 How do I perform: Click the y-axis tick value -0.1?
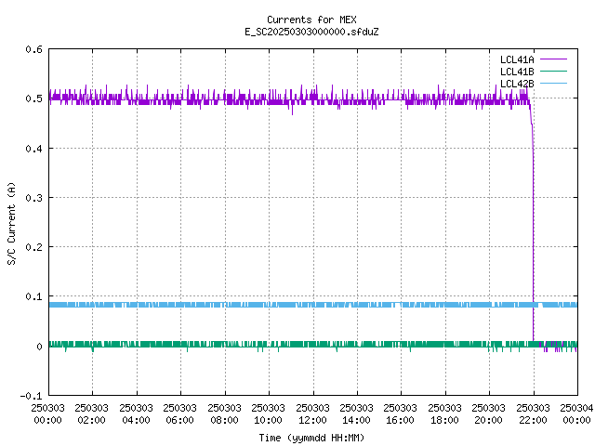click(31, 396)
